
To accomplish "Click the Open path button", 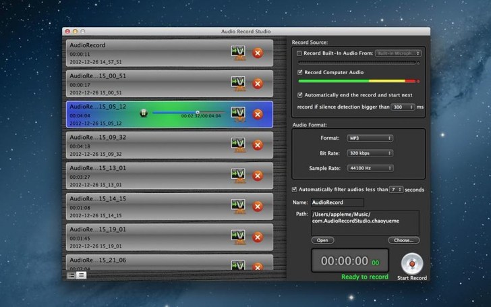I will [x=322, y=240].
